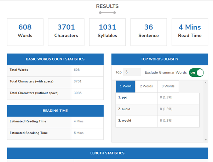
Task: Switch to the 1 Word tab
Action: pos(125,86)
